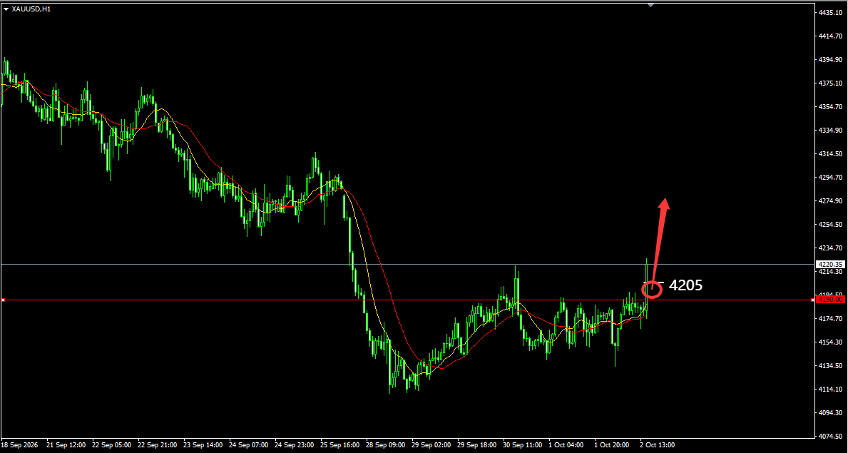
Task: Click the 25 Sep 16:00 time label
Action: (339, 445)
